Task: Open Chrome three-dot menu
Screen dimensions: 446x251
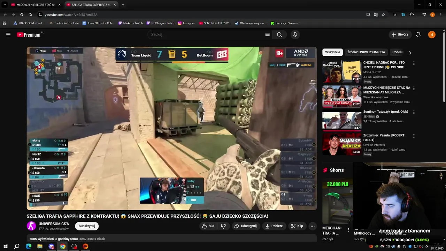Action: click(x=441, y=15)
